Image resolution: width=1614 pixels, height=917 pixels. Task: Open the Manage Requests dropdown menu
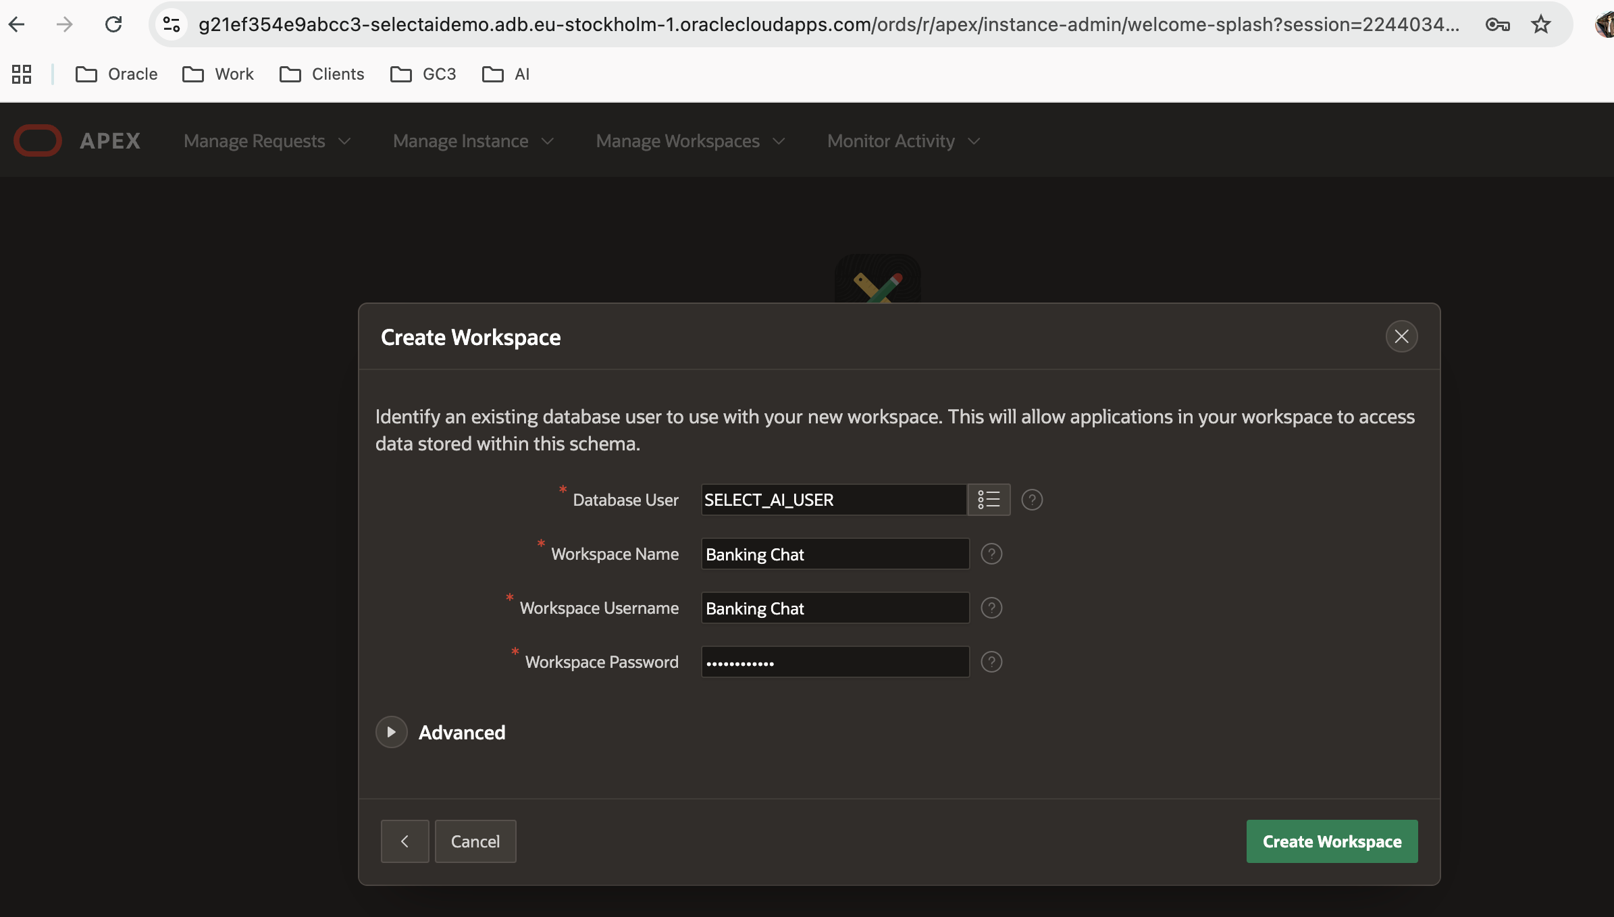coord(267,141)
